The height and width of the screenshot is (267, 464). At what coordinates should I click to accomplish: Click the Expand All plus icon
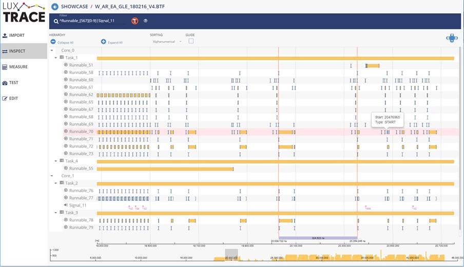103,42
